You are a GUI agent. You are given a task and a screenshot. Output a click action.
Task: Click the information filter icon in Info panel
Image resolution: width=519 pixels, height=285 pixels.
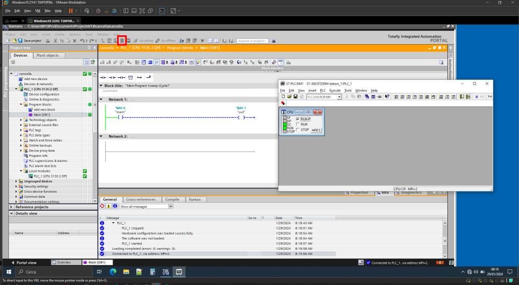[x=115, y=206]
